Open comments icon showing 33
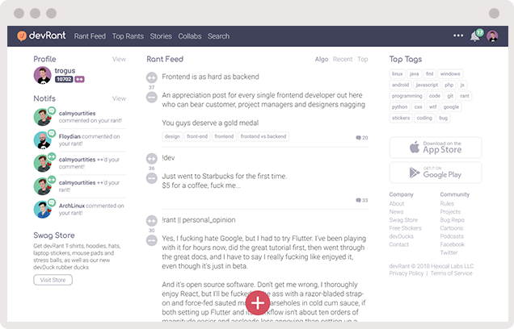 (x=361, y=200)
